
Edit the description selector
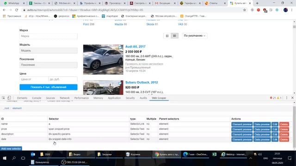275,135
